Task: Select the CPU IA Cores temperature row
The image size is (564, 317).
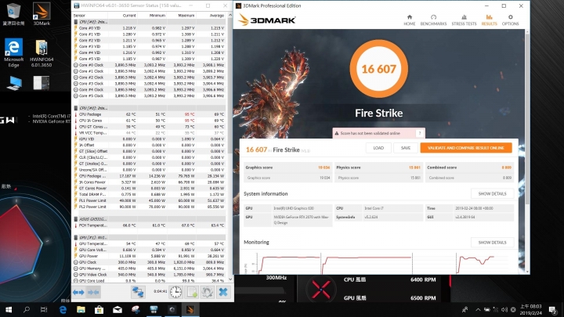Action: [150, 121]
